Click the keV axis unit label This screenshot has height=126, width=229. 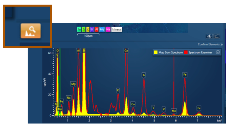click(219, 121)
